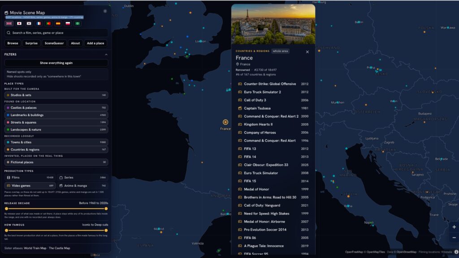Toggle the Castles & palaces filter

pos(56,107)
